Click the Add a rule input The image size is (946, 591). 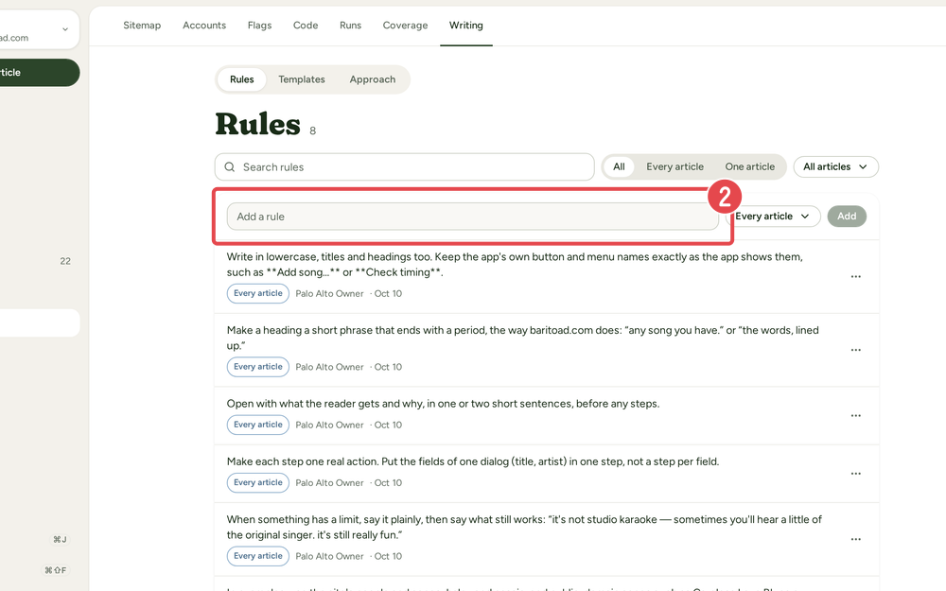coord(472,217)
